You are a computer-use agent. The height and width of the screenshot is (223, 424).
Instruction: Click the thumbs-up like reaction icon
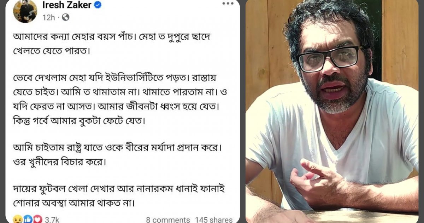[28, 219]
